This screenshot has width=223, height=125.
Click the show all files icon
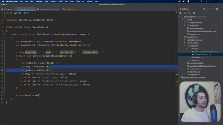click(x=180, y=13)
